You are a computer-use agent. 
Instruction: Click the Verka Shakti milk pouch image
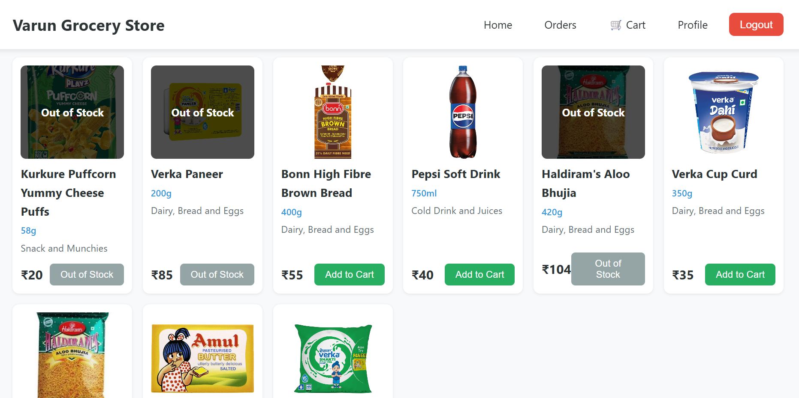[x=333, y=359]
